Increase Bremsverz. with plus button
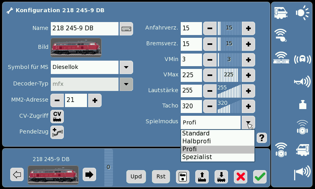The width and height of the screenshot is (315, 189). coord(248,44)
